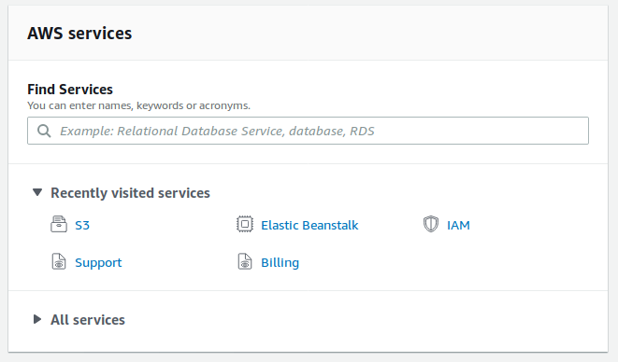Click the 'Find Services' heading
Screen dimensions: 618x362
(70, 90)
